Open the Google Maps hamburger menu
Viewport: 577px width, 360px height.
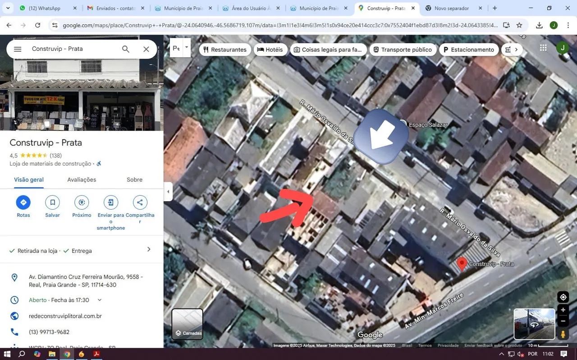tap(18, 49)
